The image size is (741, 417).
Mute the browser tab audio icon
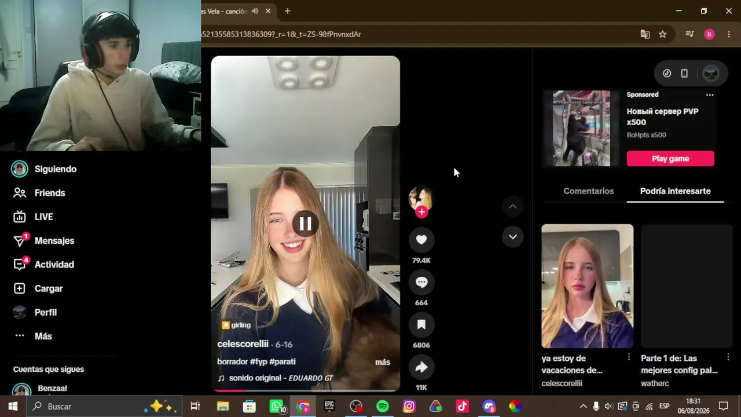click(255, 11)
